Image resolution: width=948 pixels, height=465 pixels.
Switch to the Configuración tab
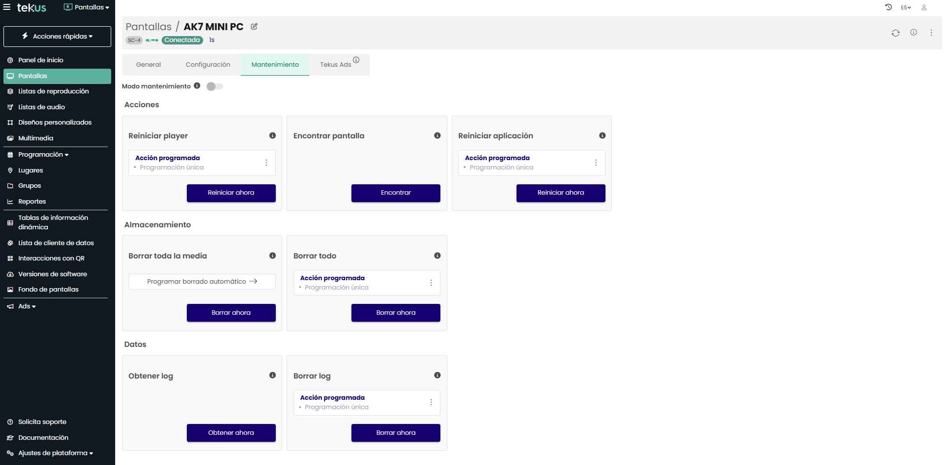coord(208,65)
